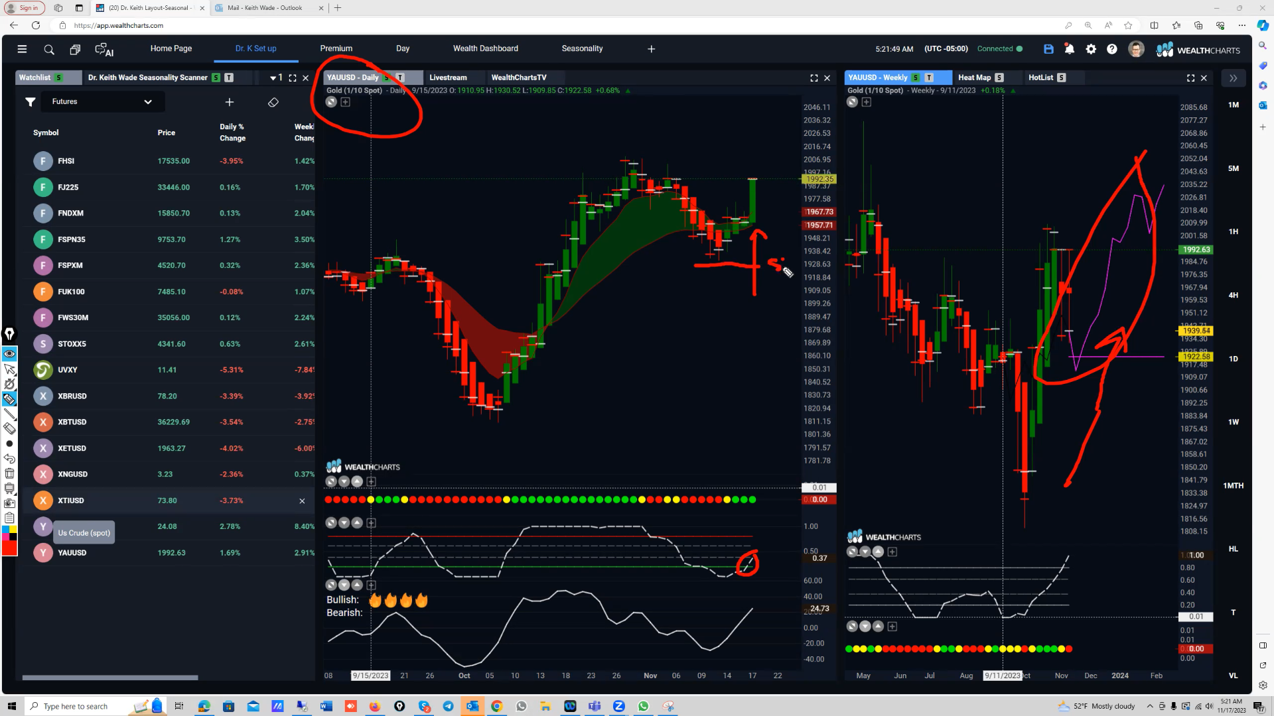Save the layout with the disk icon

[1048, 49]
